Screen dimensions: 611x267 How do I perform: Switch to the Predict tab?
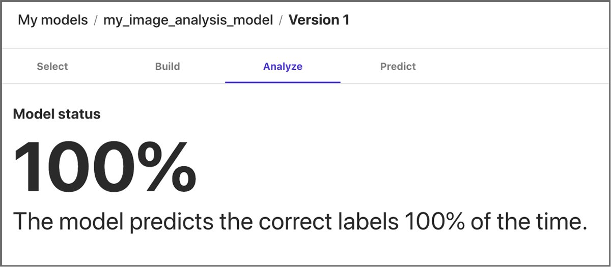click(x=398, y=67)
